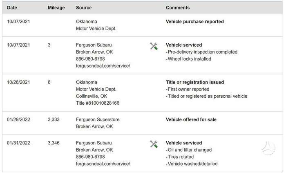Click the faint watermark logo at bottom right
Screen dimensions: 286x173
[268, 148]
